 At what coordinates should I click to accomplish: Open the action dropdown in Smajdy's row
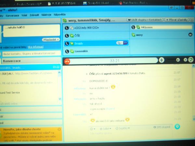click(120, 43)
